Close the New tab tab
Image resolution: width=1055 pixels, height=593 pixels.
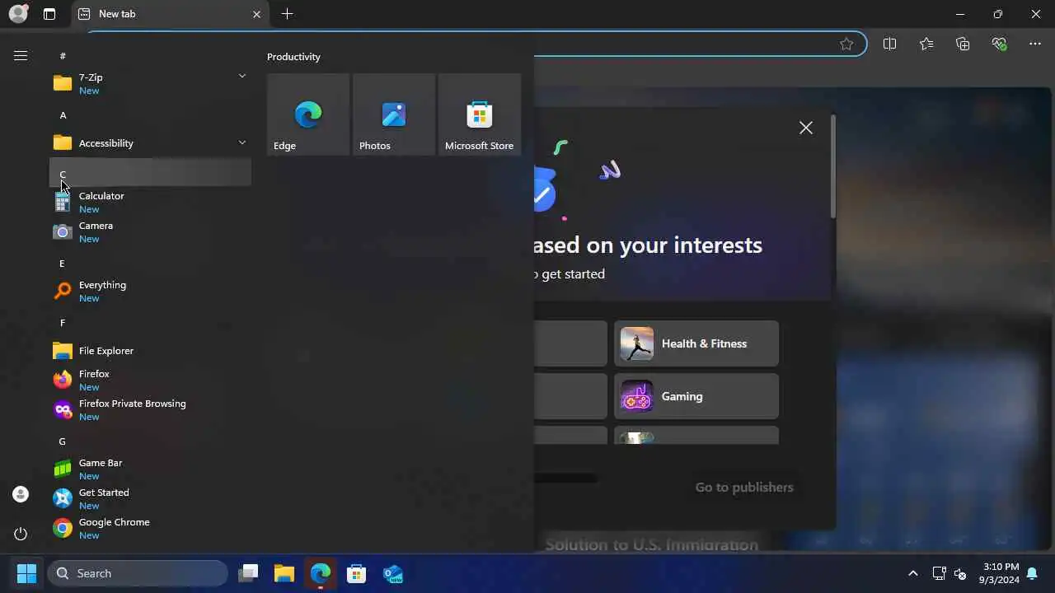pyautogui.click(x=256, y=14)
